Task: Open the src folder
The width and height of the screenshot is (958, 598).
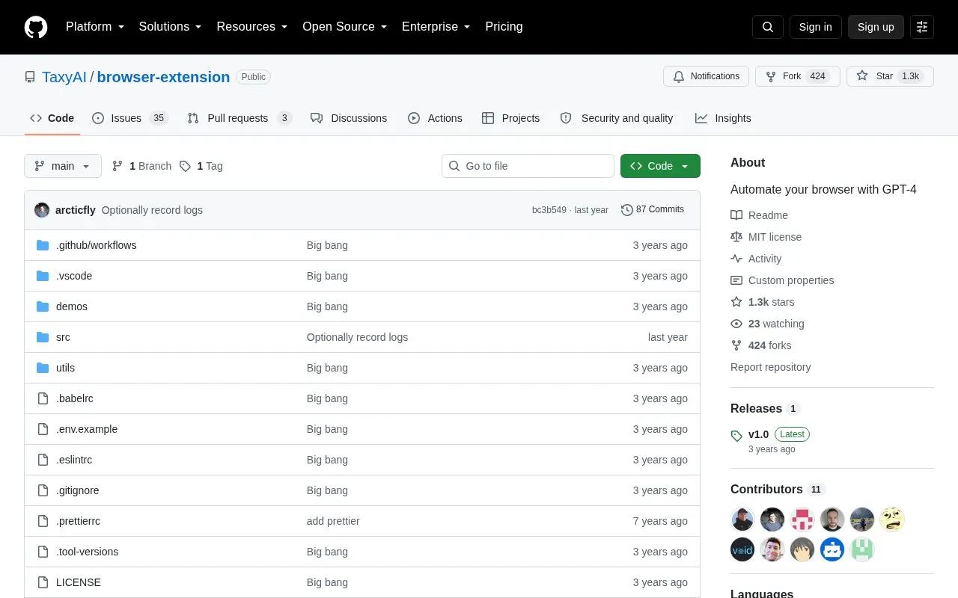Action: (x=63, y=337)
